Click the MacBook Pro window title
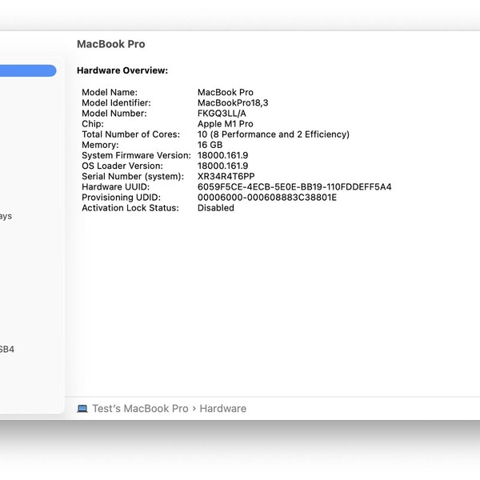The height and width of the screenshot is (480, 480). (111, 44)
